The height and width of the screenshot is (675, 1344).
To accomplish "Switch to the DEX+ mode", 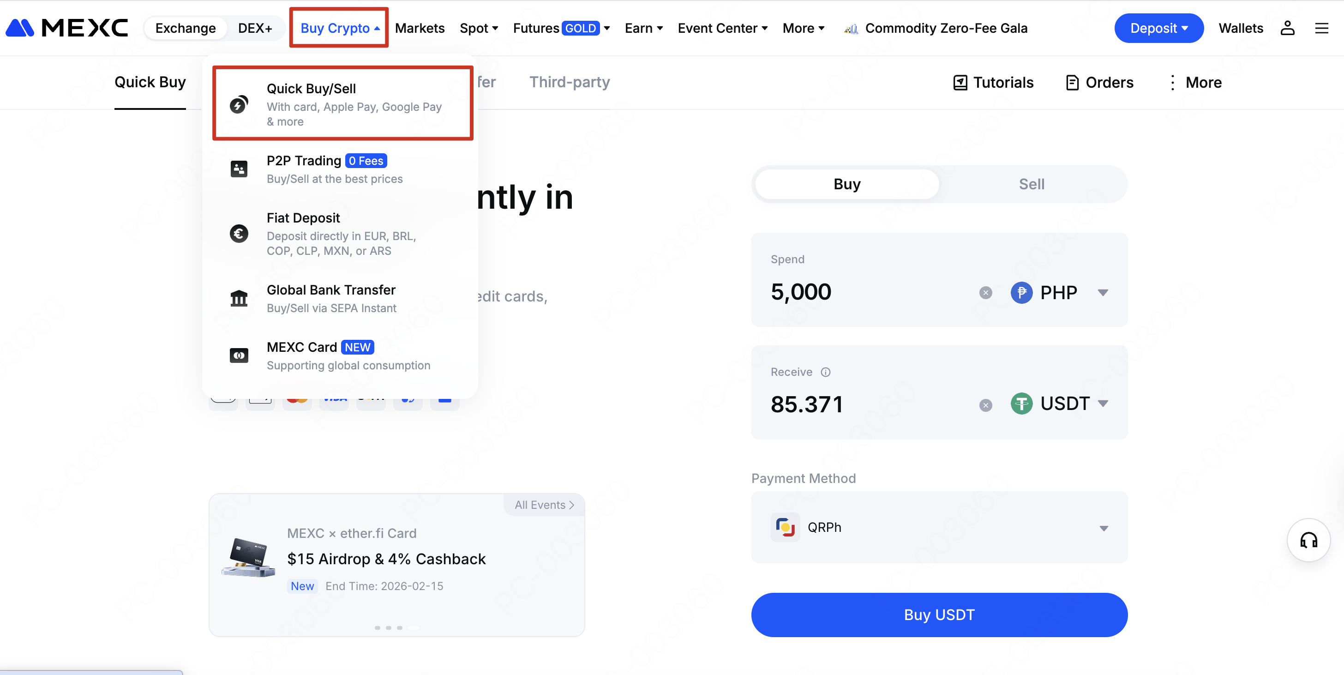I will click(x=255, y=28).
